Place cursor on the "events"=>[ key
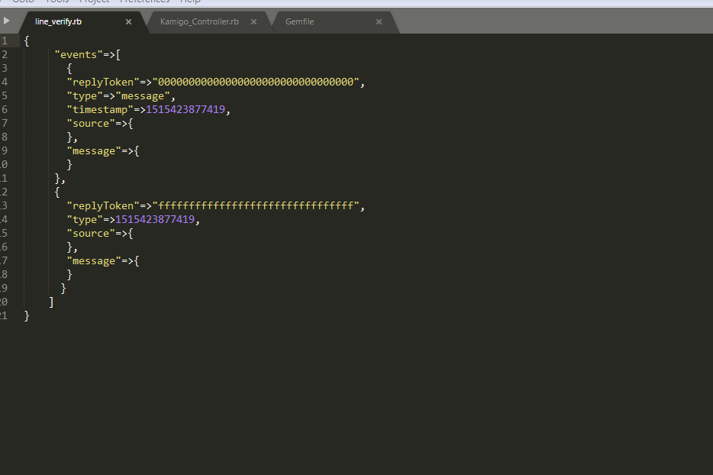 (x=87, y=54)
